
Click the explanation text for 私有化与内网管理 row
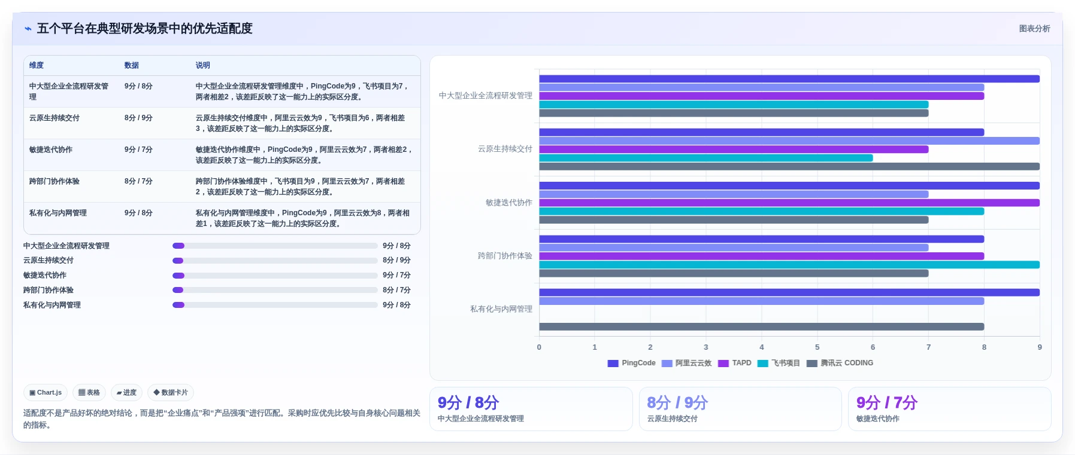coord(304,218)
